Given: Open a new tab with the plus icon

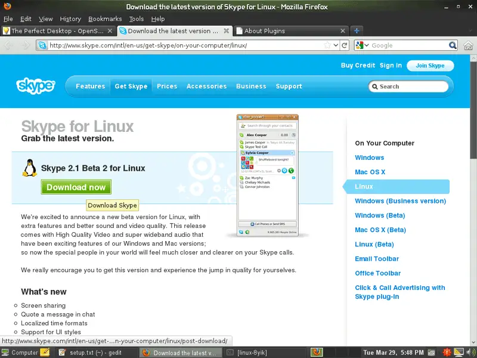Looking at the screenshot, I should (357, 31).
